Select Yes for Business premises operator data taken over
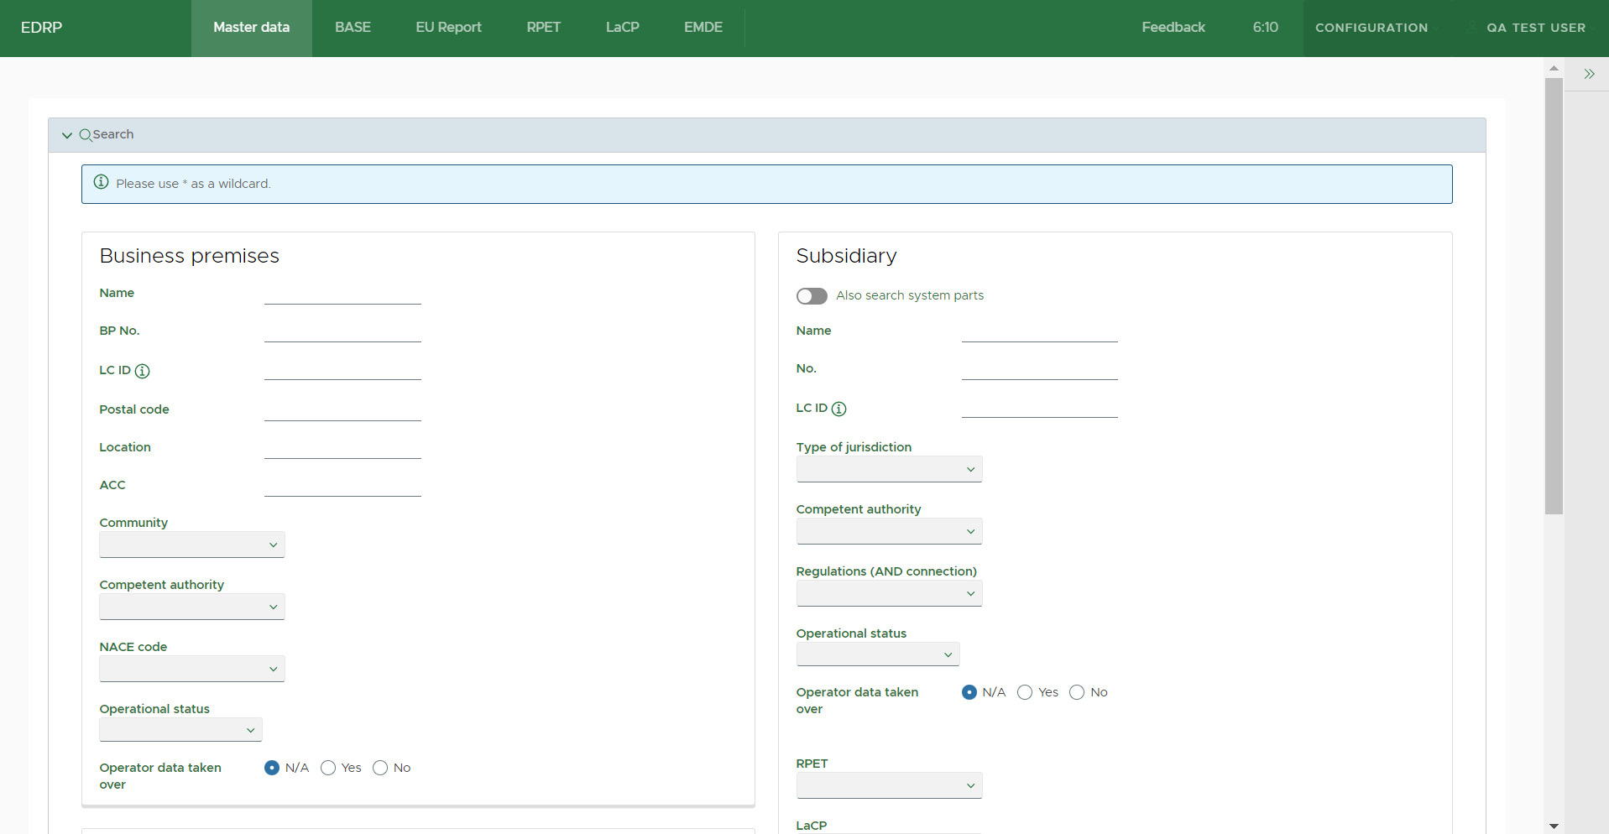 pos(328,768)
